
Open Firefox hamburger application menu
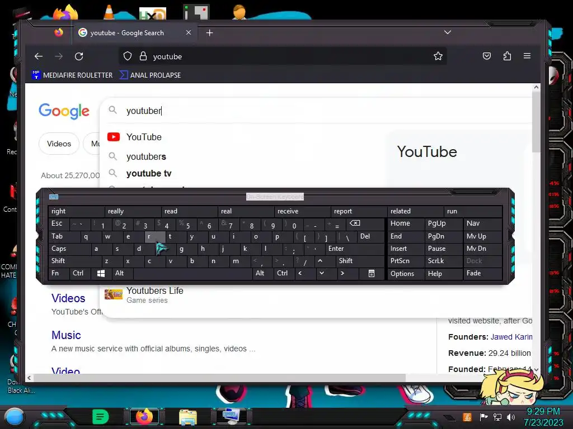[527, 56]
